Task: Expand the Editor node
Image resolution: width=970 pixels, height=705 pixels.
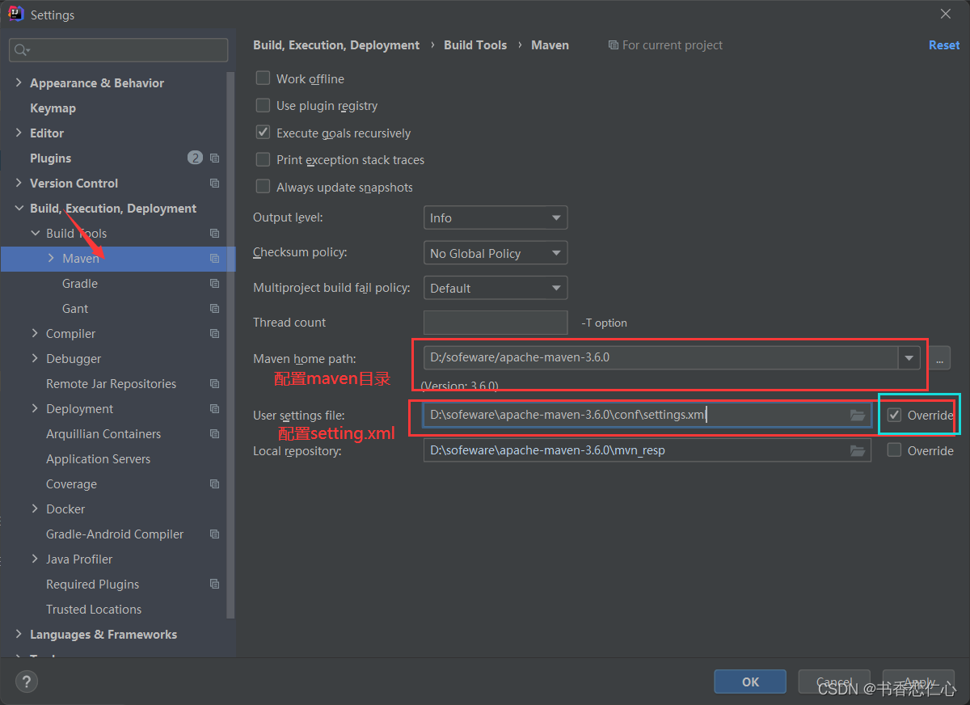Action: click(x=19, y=133)
